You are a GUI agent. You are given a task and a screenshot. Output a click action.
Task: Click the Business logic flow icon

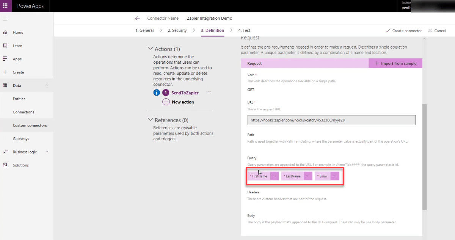(x=5, y=152)
